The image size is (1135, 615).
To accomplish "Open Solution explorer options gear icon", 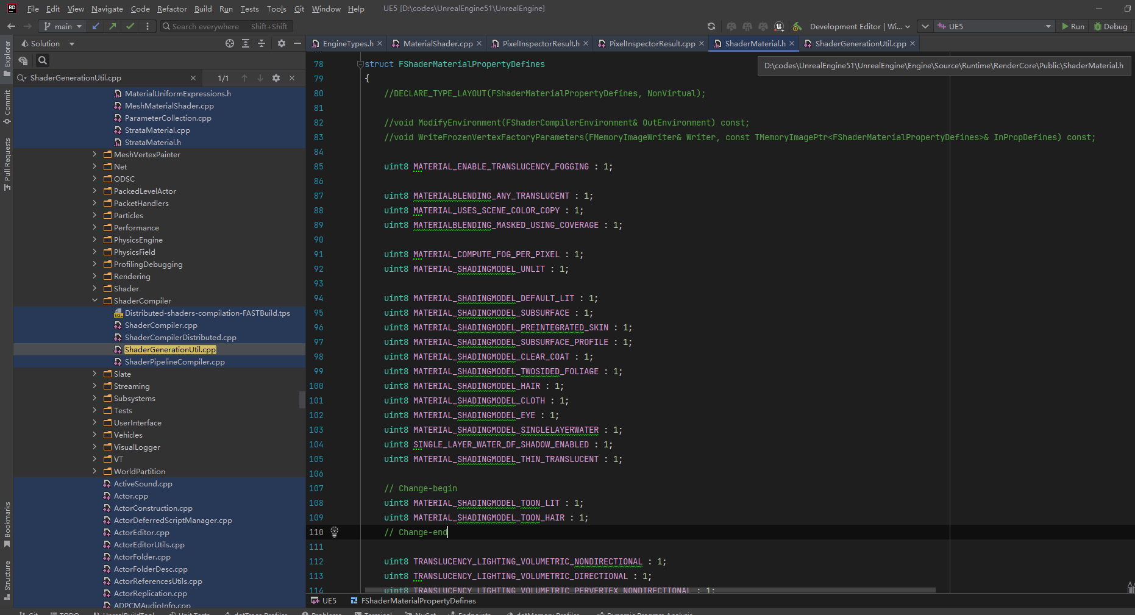I will pos(281,43).
